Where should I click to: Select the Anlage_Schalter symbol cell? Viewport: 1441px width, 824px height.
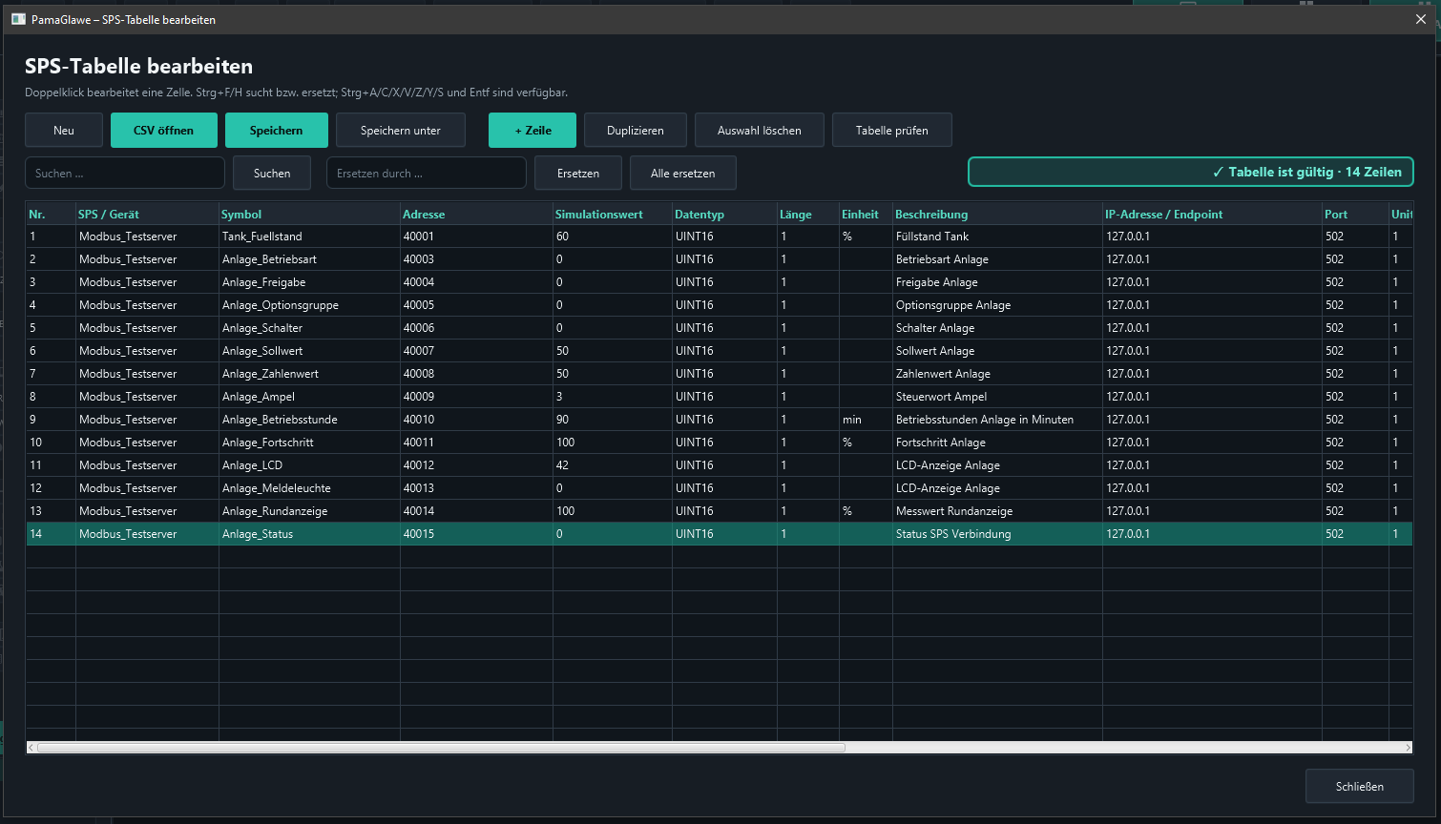click(x=310, y=328)
